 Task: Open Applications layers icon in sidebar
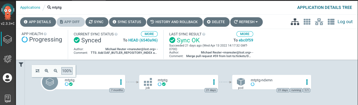tap(8, 39)
